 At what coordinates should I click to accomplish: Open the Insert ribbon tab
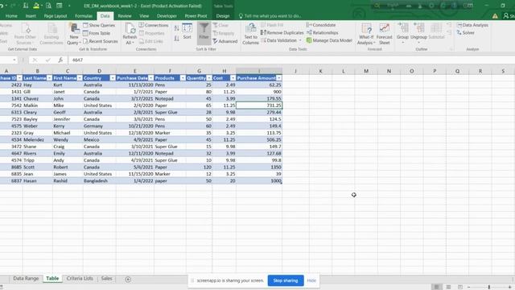(x=31, y=16)
